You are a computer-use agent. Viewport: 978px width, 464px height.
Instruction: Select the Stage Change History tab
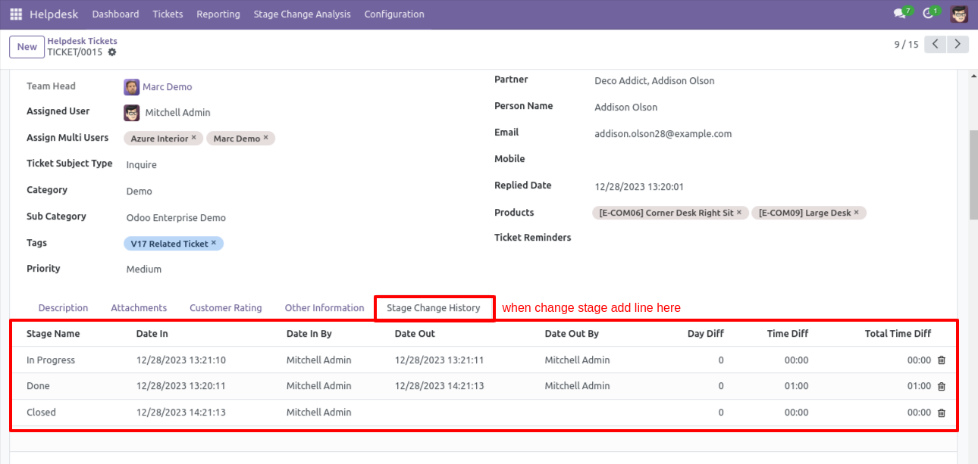tap(434, 308)
